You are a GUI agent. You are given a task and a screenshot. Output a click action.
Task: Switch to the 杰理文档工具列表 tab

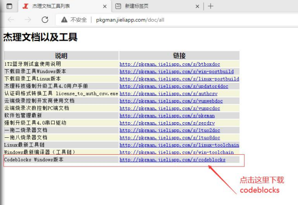click(x=64, y=6)
